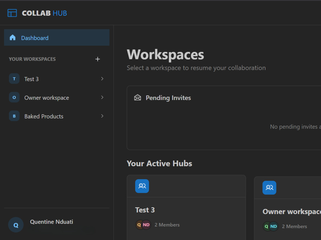Click the B avatar for Baked Products
Image resolution: width=321 pixels, height=240 pixels.
tap(14, 116)
